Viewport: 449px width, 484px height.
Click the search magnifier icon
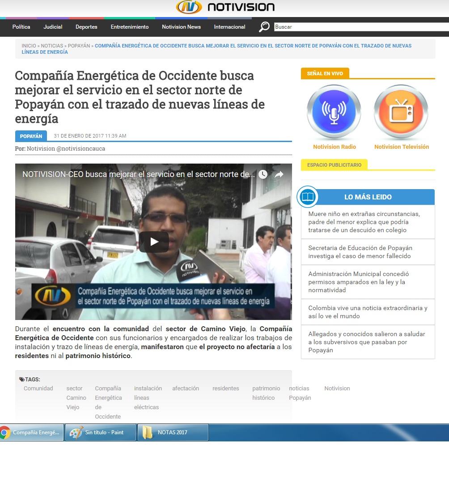pos(264,27)
